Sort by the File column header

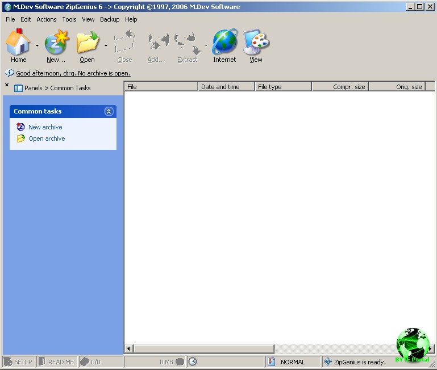[x=161, y=87]
